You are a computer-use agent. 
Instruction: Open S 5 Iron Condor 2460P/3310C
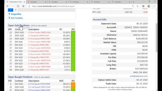click(x=39, y=32)
